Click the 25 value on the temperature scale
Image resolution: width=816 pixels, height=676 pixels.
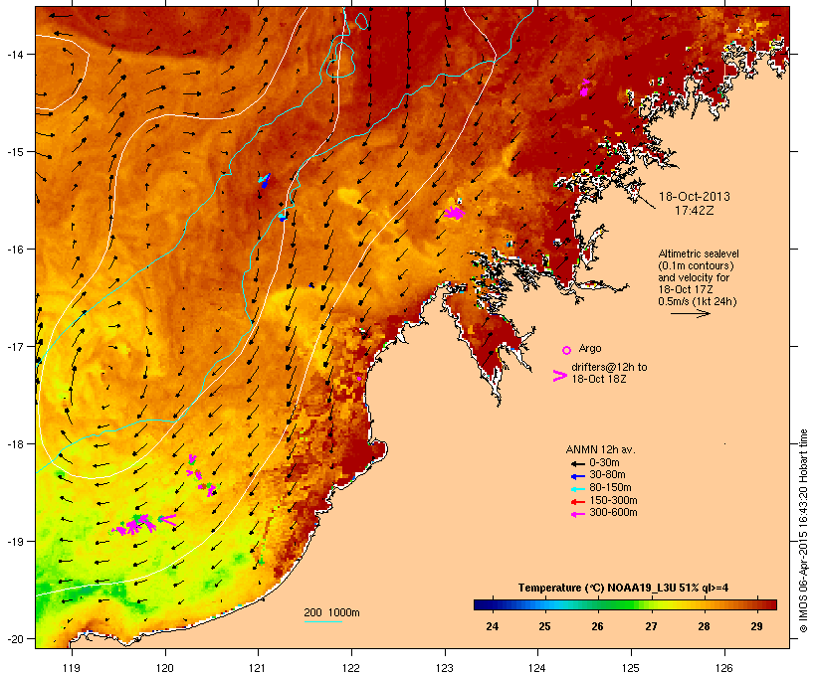click(x=544, y=626)
